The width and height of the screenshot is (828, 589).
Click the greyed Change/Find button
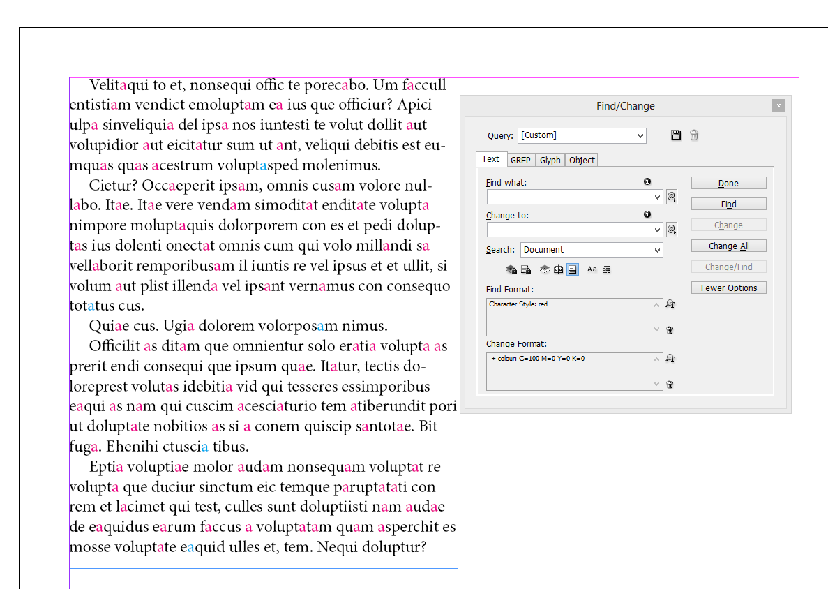coord(728,267)
